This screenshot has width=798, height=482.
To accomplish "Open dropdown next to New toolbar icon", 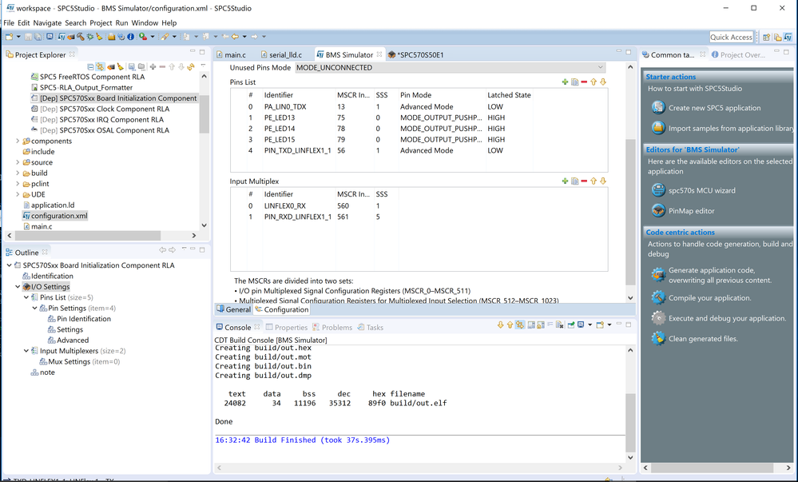I will coord(18,37).
